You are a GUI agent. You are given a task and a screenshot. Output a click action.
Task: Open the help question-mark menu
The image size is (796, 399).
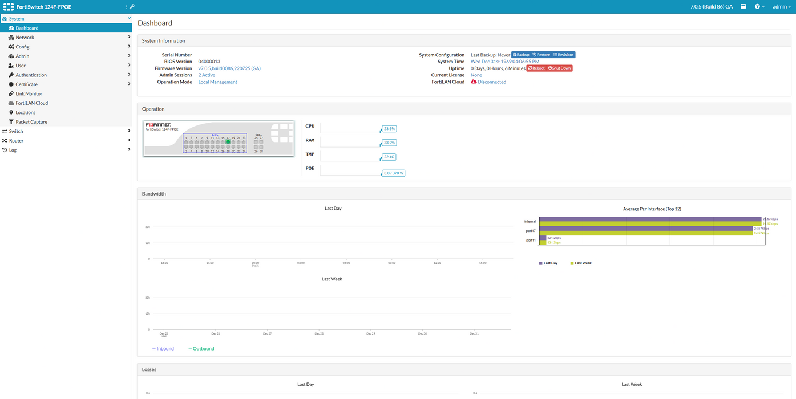point(759,7)
